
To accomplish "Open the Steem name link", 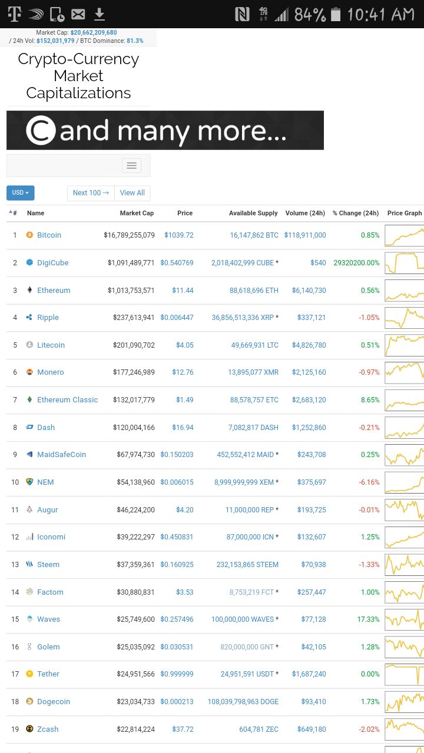I will [x=48, y=564].
